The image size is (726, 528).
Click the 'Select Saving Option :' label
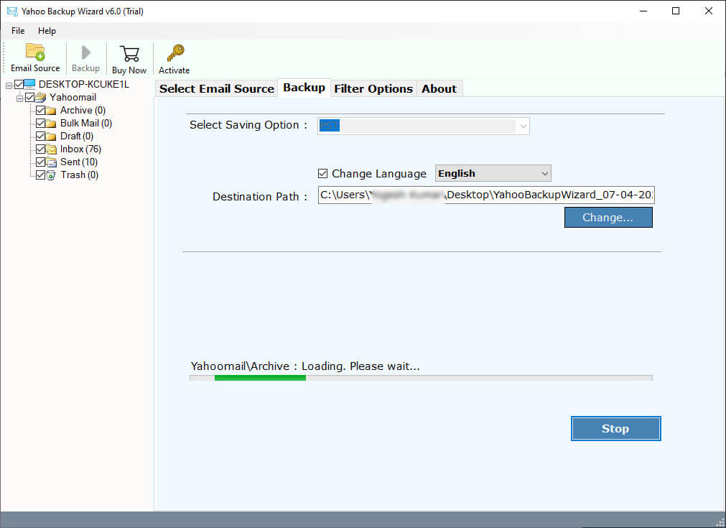point(248,125)
